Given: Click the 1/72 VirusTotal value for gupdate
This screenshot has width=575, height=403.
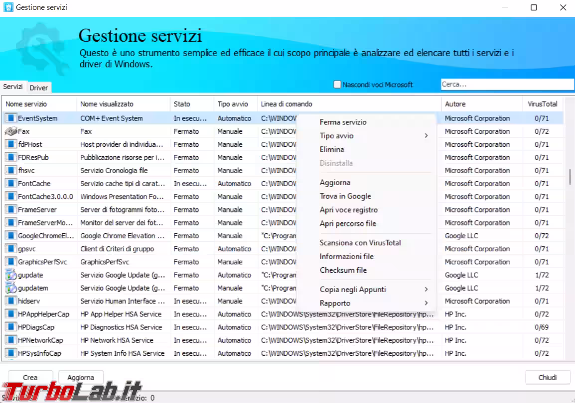Looking at the screenshot, I should tap(542, 275).
